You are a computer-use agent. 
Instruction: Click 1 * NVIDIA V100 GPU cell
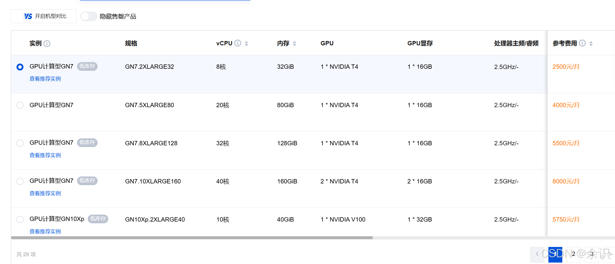point(343,220)
